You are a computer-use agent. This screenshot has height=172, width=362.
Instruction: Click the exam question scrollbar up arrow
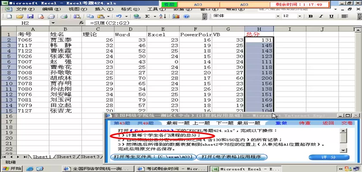(344, 131)
